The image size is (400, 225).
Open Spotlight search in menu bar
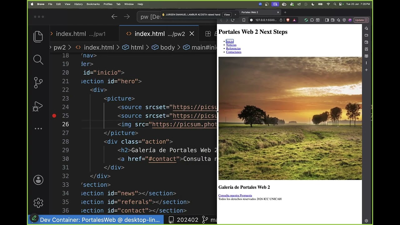click(335, 4)
